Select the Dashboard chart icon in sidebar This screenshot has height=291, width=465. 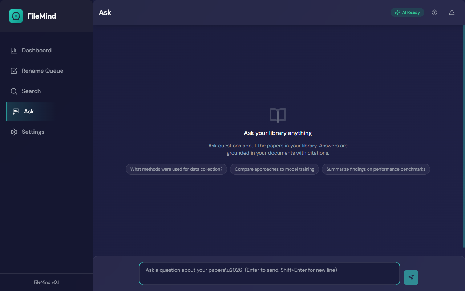[13, 50]
